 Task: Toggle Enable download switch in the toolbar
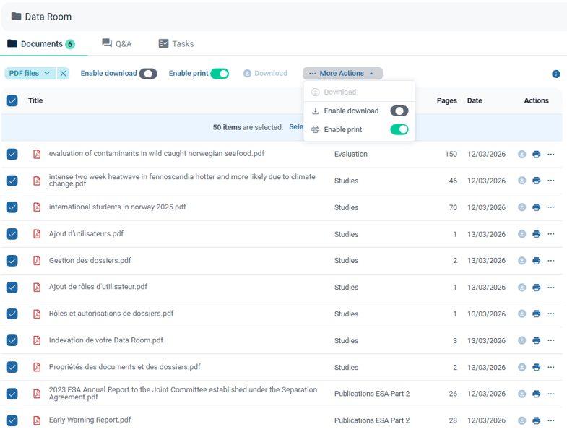click(x=148, y=73)
